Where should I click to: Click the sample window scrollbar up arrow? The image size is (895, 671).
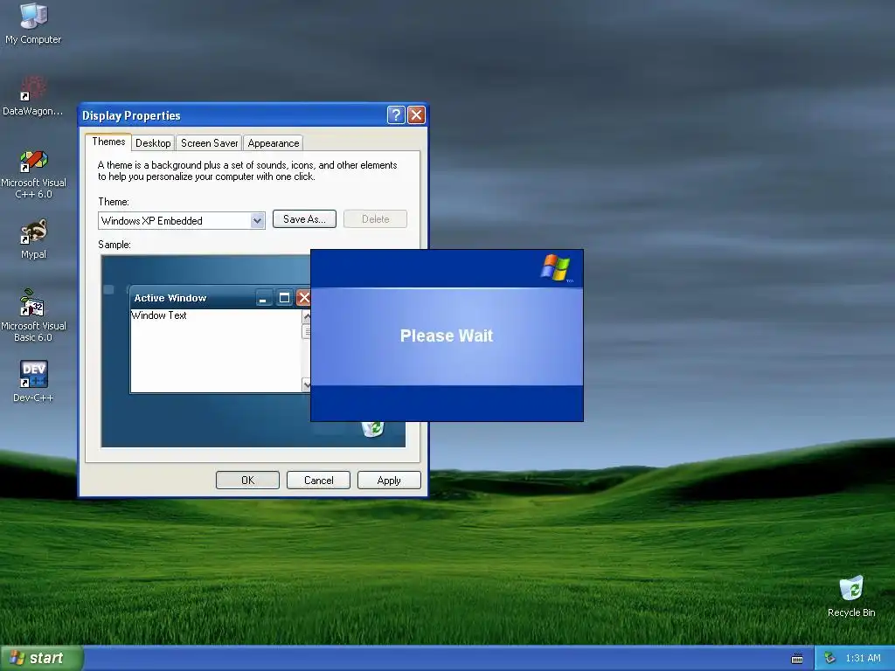(x=307, y=316)
